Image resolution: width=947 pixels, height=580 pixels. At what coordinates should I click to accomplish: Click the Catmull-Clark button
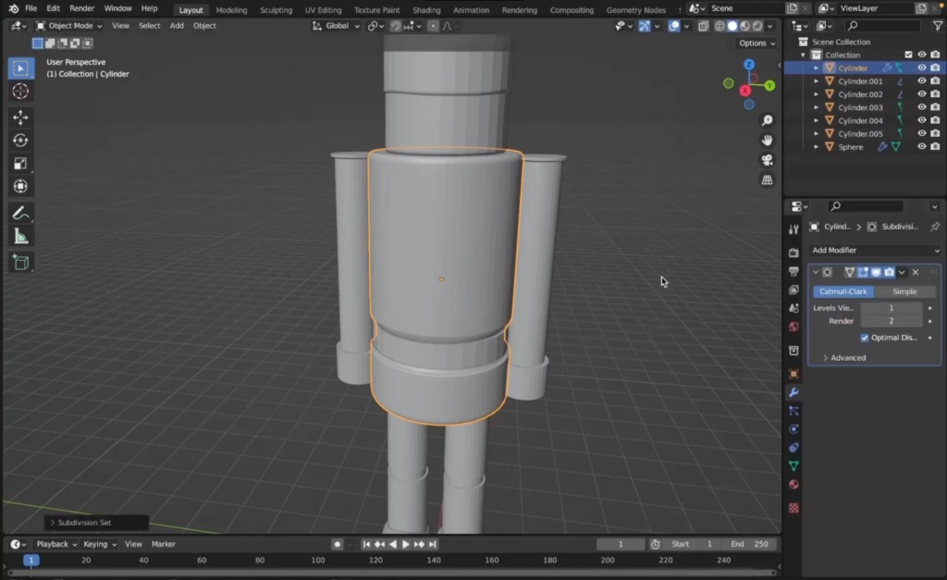tap(843, 291)
